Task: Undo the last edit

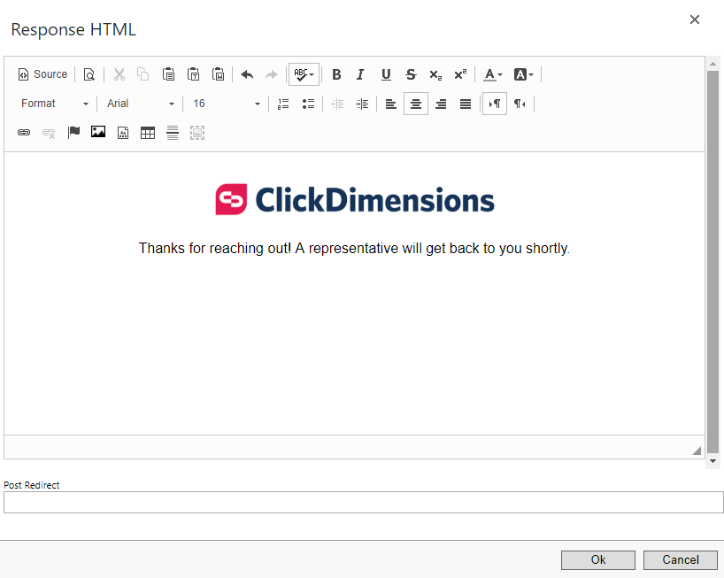Action: point(247,74)
